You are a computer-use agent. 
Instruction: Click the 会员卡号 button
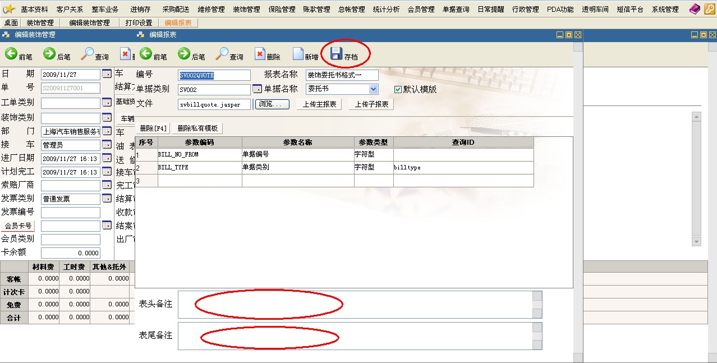click(18, 226)
